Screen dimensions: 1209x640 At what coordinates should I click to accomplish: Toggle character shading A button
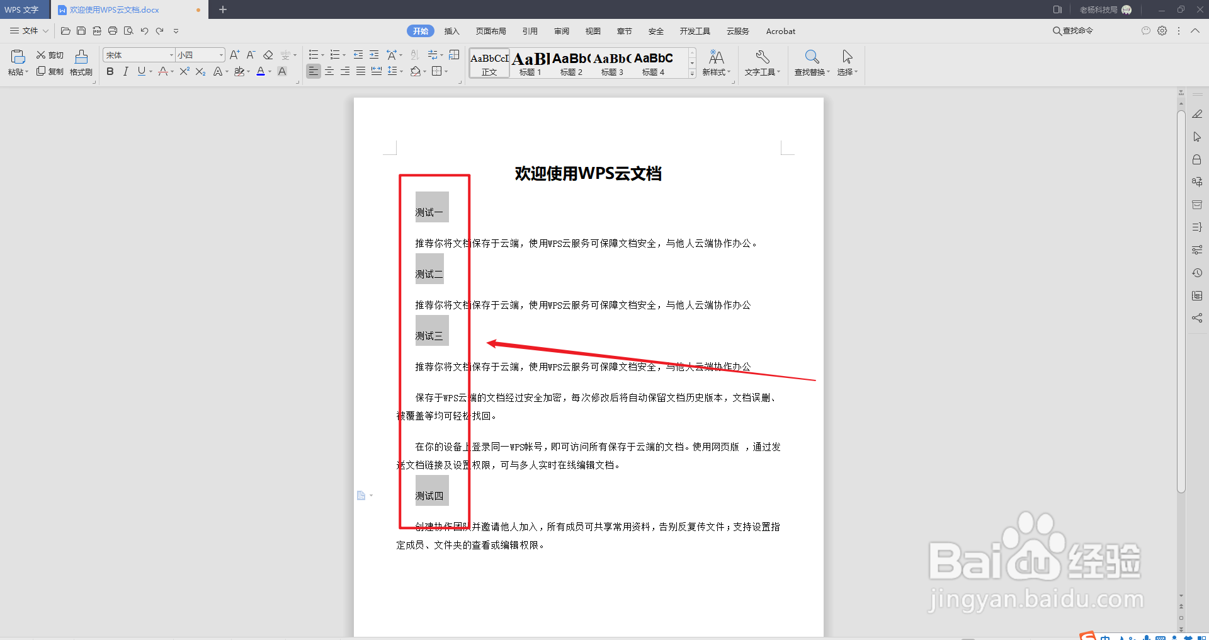282,72
